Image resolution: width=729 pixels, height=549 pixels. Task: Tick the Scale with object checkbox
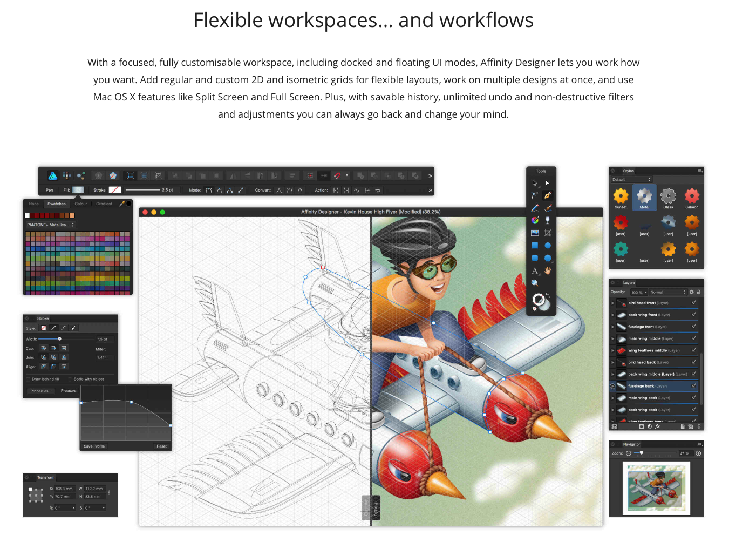tap(70, 379)
